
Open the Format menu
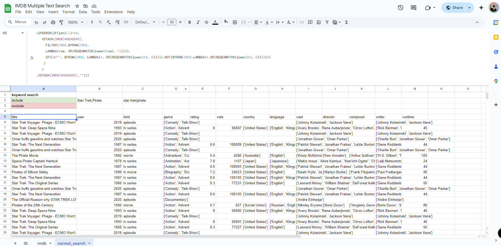[69, 12]
